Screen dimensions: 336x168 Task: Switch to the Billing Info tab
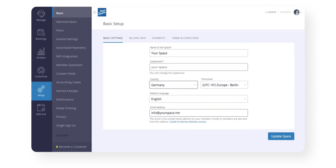coord(137,38)
